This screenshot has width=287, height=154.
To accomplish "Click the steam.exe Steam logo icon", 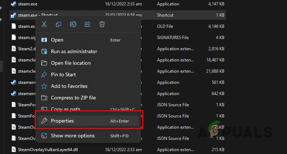I will point(13,4).
